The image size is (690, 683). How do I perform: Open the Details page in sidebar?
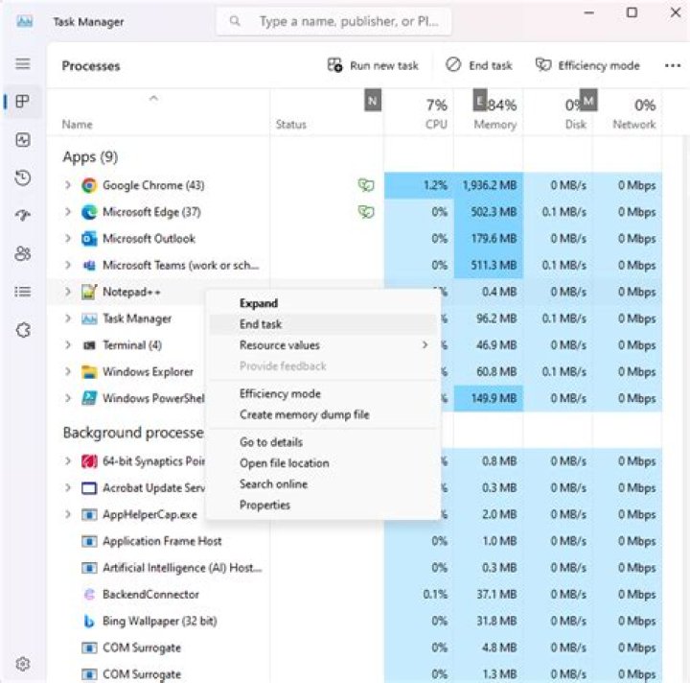[23, 292]
